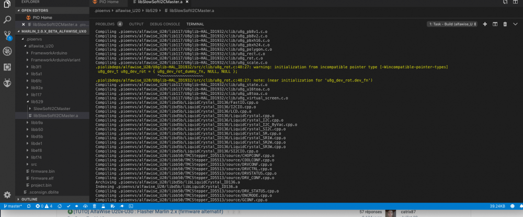
Task: Click the new terminal plus icon
Action: click(485, 24)
